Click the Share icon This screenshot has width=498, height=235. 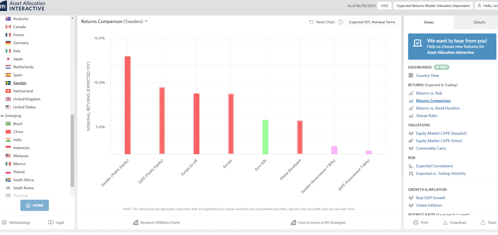click(483, 222)
